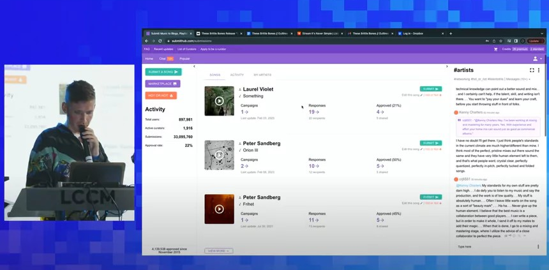Play Peter Sandberg's Frihet track
Image resolution: width=549 pixels, height=270 pixels.
[x=219, y=209]
